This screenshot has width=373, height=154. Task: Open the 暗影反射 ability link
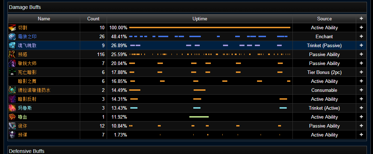tap(27, 99)
